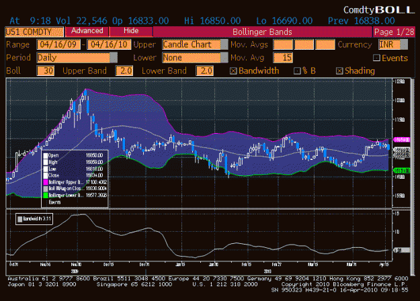Click the Vol 22,546 header value
Image resolution: width=420 pixels, height=301 pixels.
coord(81,21)
